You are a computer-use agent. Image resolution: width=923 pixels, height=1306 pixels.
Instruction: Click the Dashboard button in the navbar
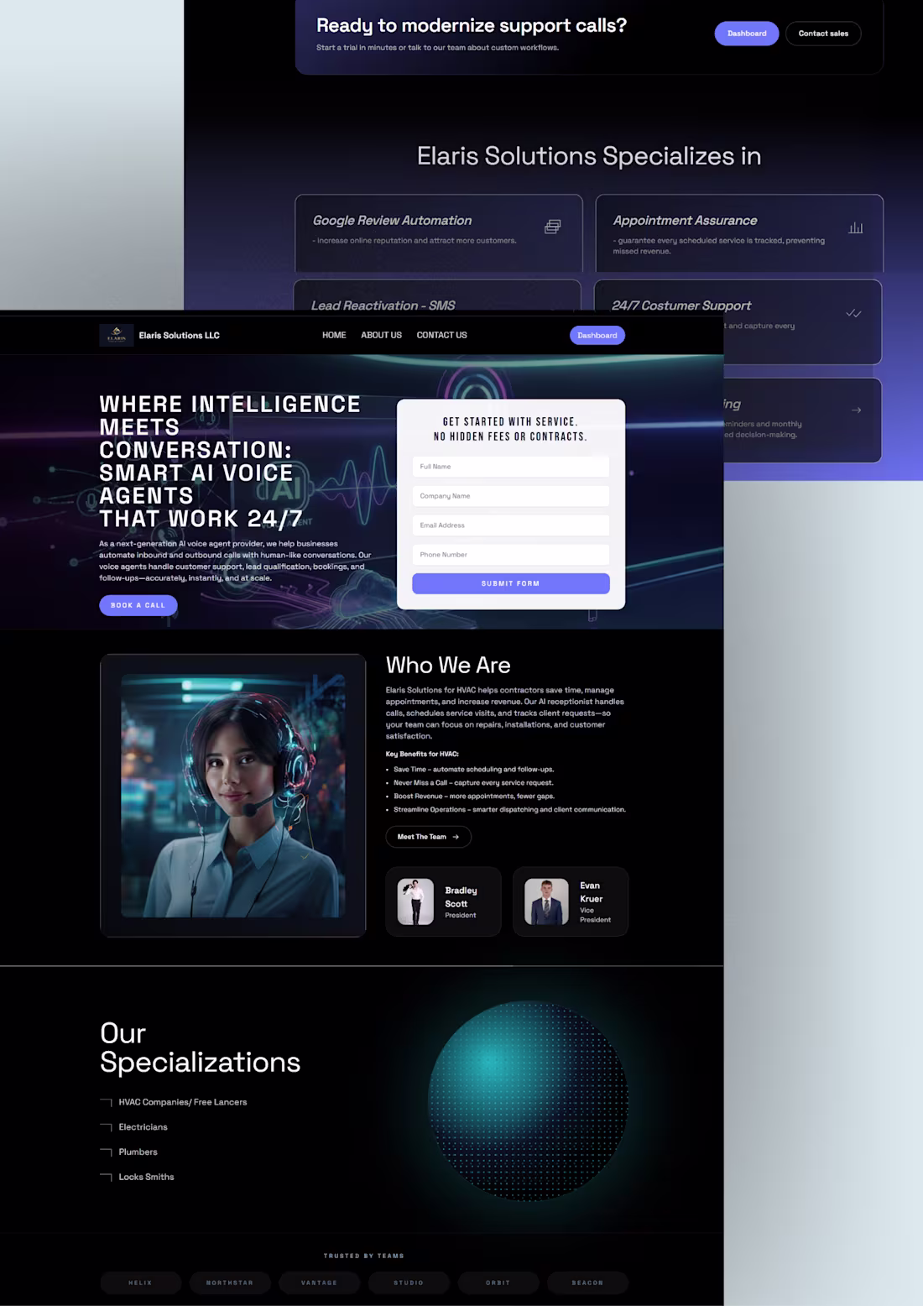click(x=597, y=335)
